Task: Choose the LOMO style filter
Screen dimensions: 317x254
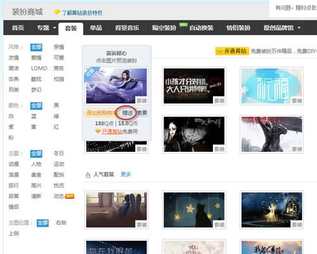Action: [39, 69]
